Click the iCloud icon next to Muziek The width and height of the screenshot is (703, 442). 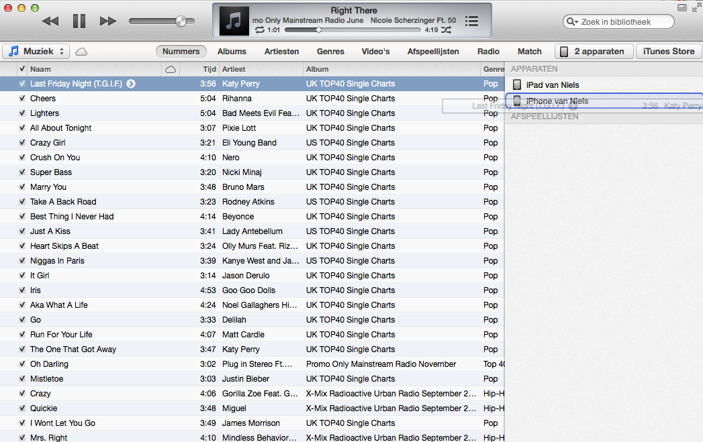pyautogui.click(x=81, y=52)
